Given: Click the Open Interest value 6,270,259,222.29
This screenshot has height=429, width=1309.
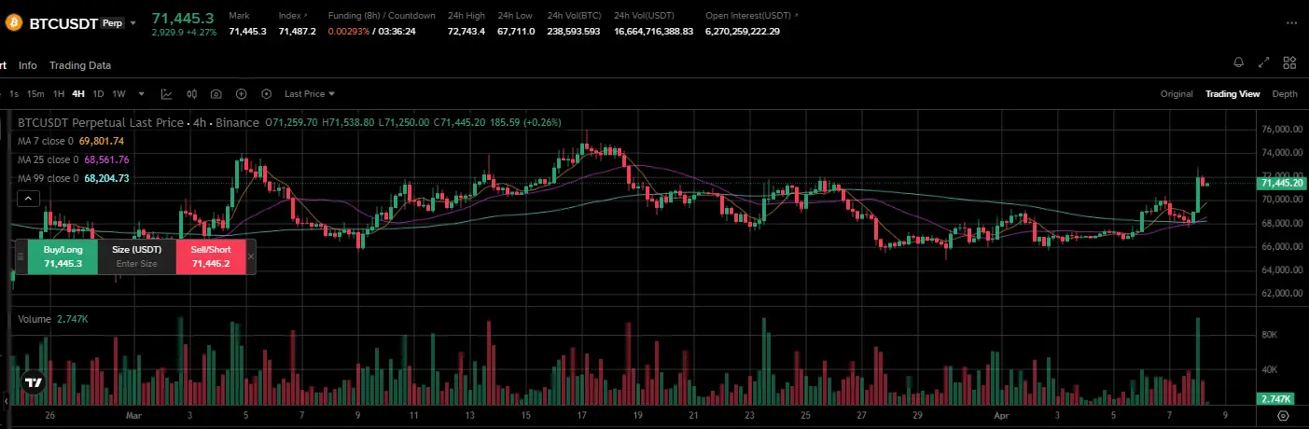Looking at the screenshot, I should (743, 31).
